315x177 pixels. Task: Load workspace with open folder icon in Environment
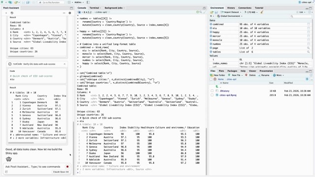(x=212, y=12)
